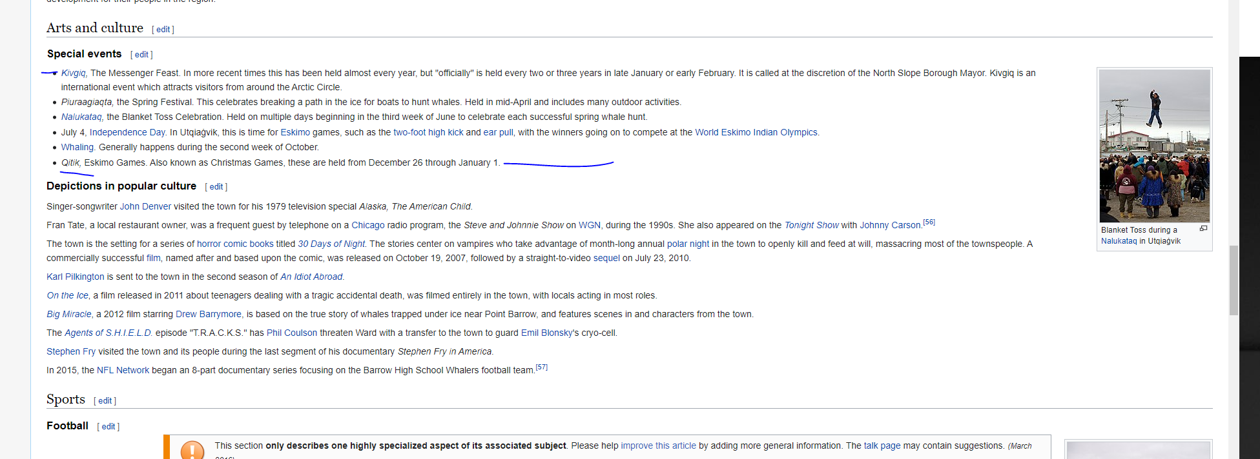Open the Tonight Show link
This screenshot has height=459, width=1260.
coord(811,225)
